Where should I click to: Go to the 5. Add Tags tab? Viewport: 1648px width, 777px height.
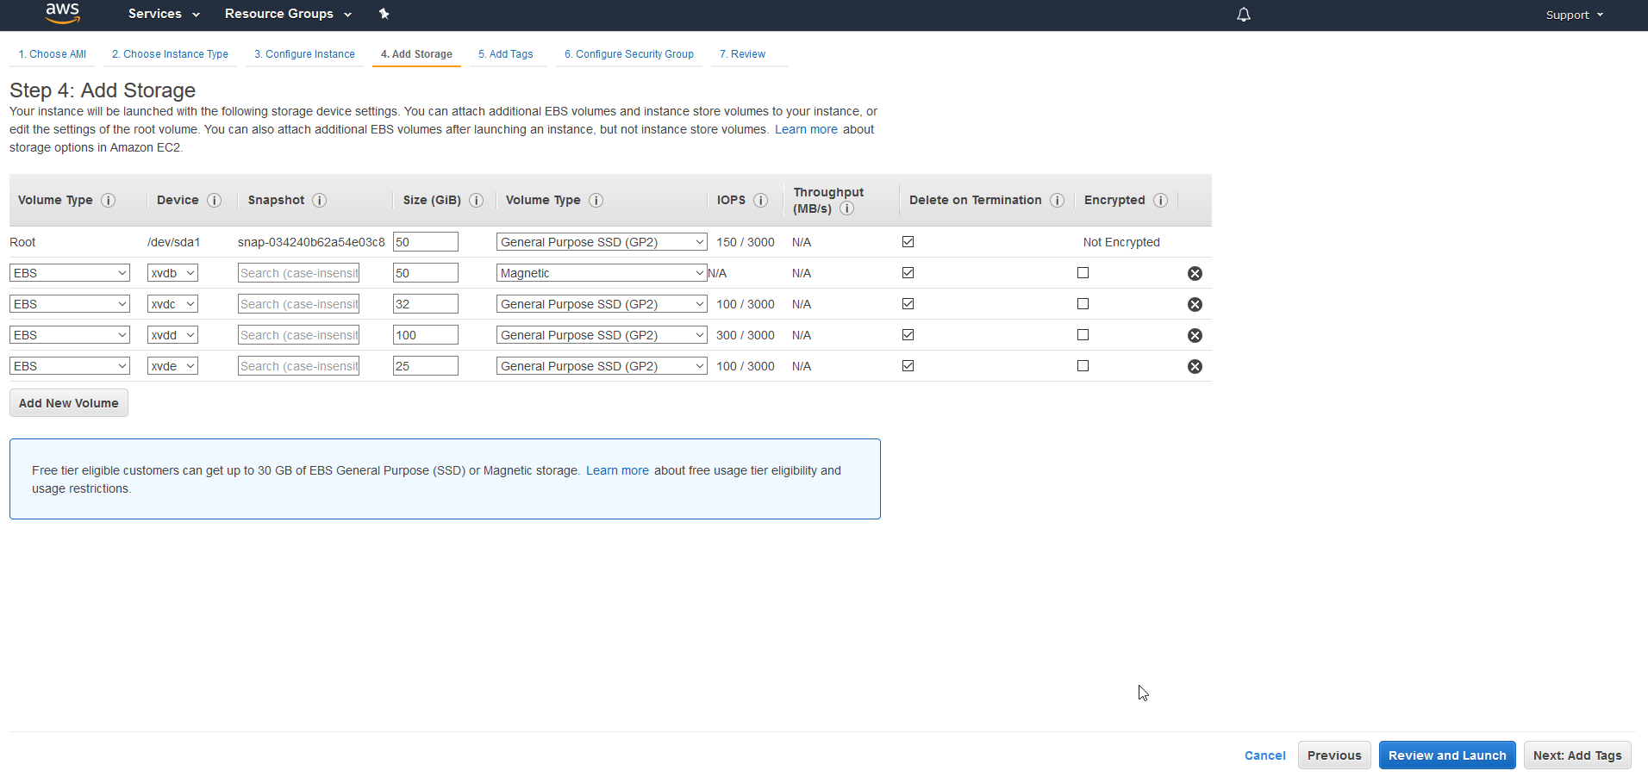(505, 53)
